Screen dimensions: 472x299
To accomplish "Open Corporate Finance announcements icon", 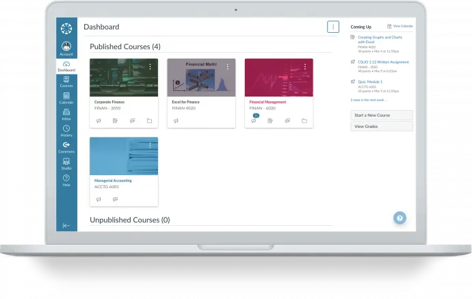I will [99, 120].
